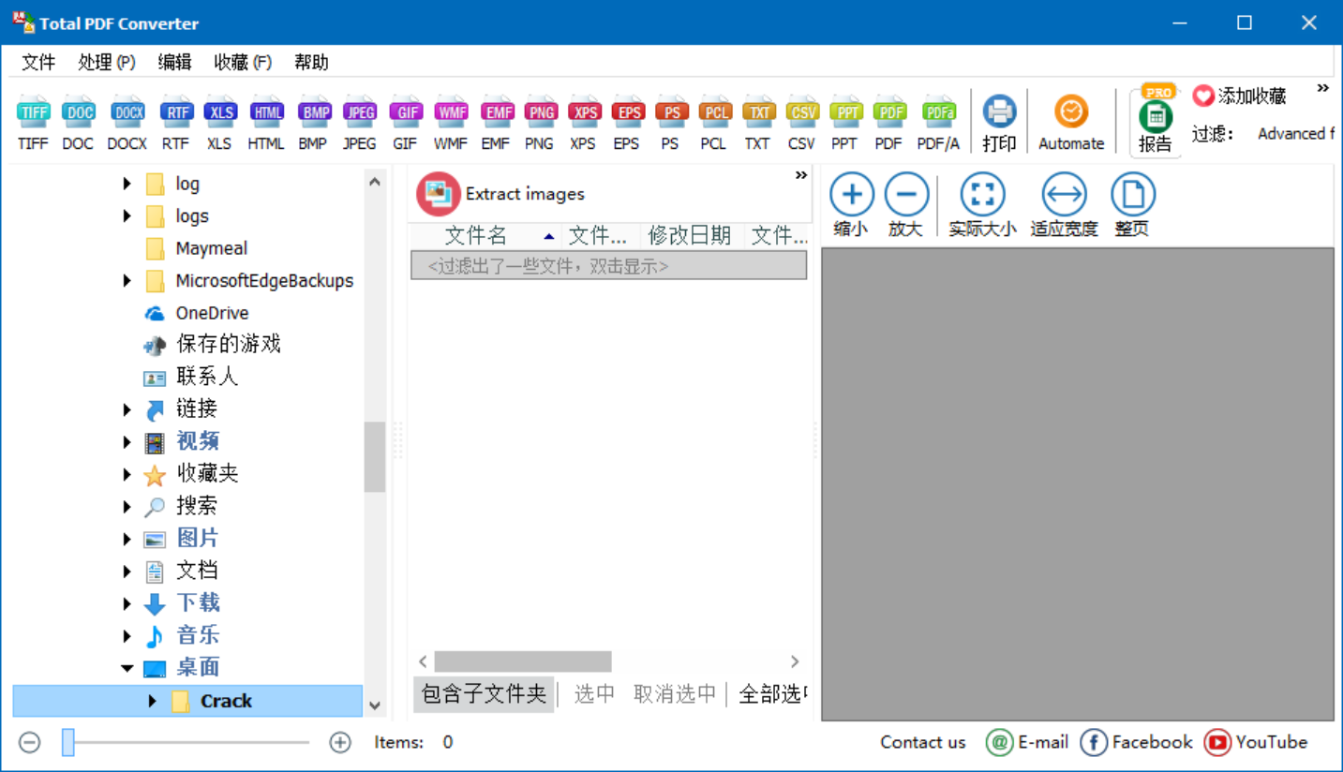
Task: Expand the 下载 folder tree node
Action: coord(127,602)
